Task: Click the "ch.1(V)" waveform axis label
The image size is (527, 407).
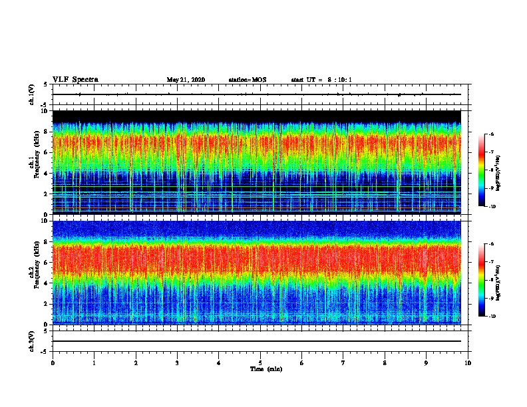Action: click(x=31, y=94)
